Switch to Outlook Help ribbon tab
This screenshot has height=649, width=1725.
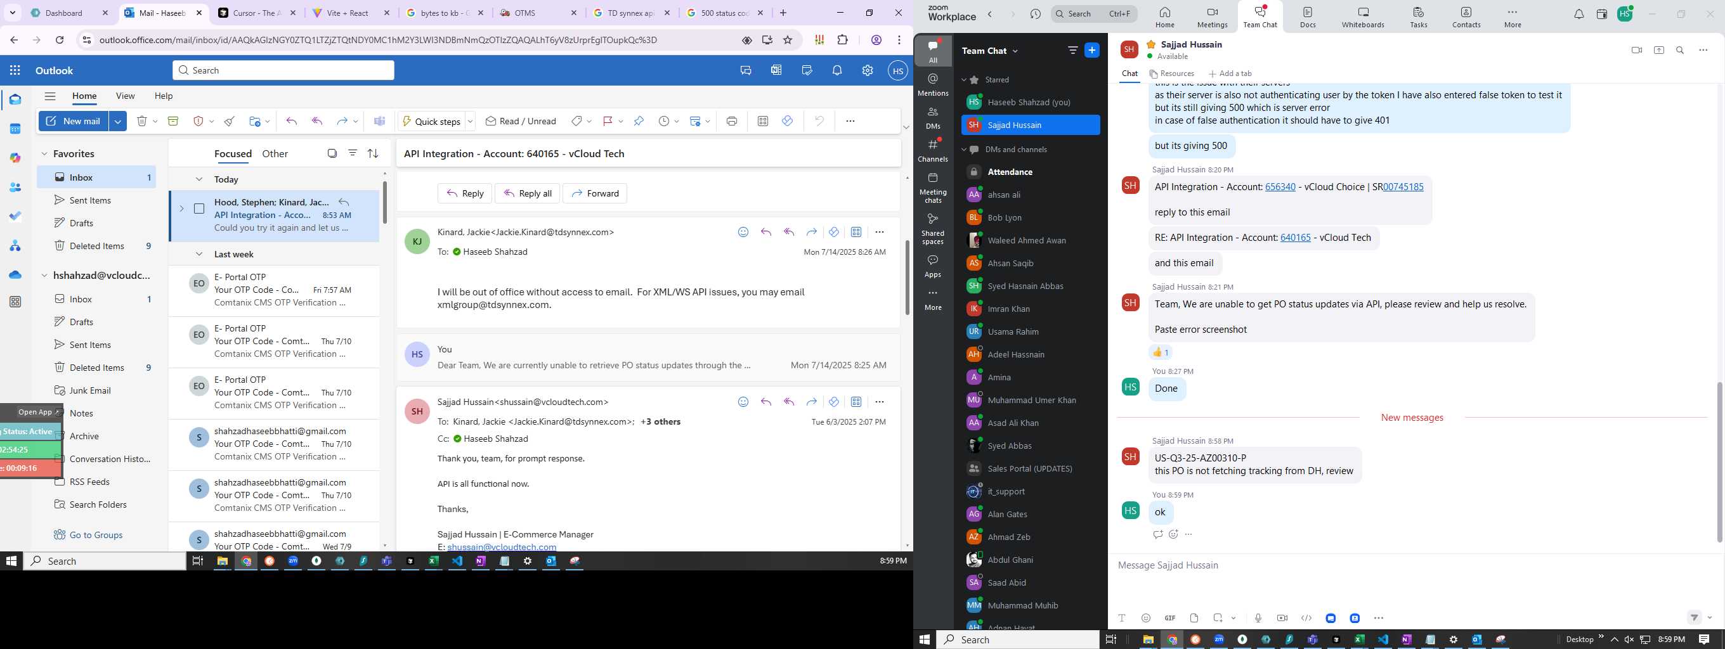[x=164, y=96]
